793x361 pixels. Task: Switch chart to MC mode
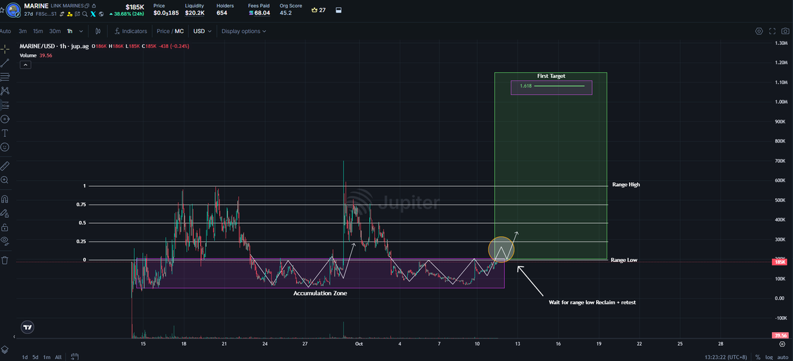click(179, 31)
